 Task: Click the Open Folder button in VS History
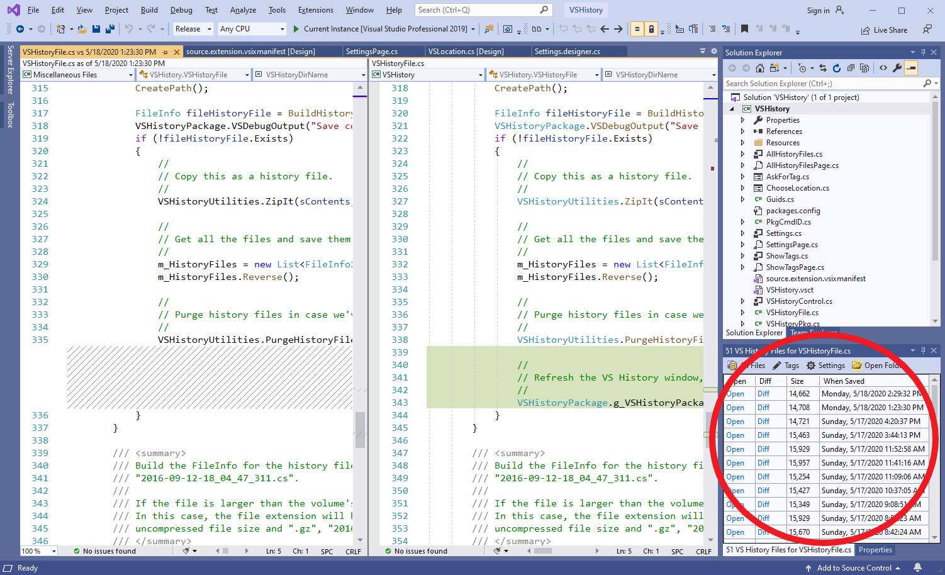[x=877, y=366]
